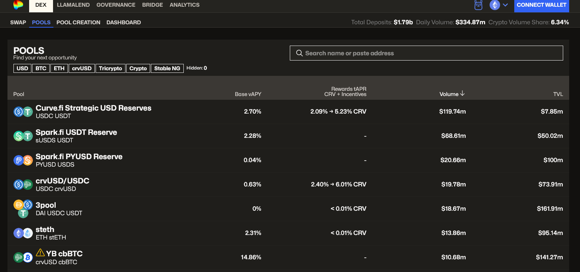The width and height of the screenshot is (580, 272).
Task: Open the BRIDGE tab
Action: click(x=152, y=5)
